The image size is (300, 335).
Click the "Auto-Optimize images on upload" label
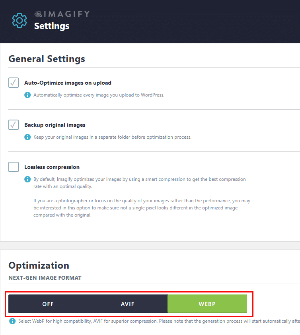click(x=68, y=83)
